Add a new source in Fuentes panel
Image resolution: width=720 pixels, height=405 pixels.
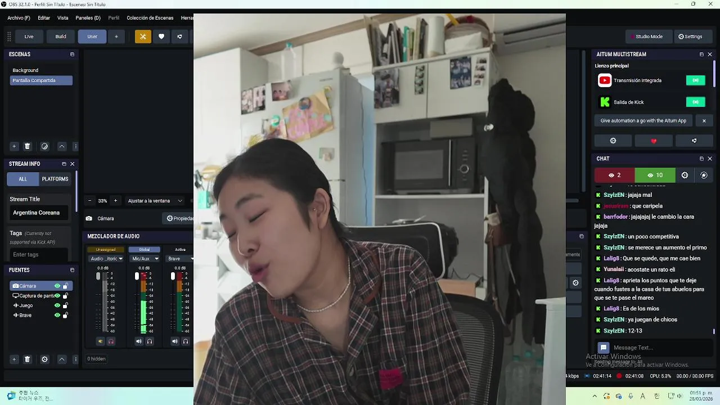[x=14, y=359]
